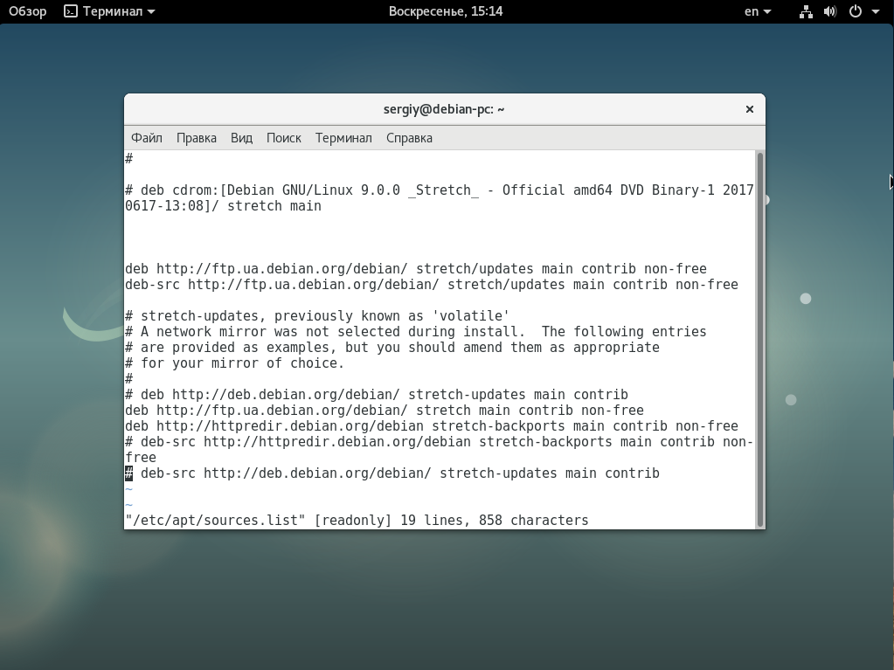The image size is (894, 670).
Task: Open the Файл menu
Action: [x=146, y=138]
